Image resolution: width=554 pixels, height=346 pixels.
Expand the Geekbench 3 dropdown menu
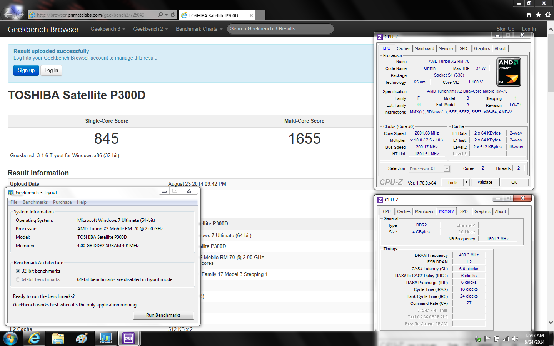tap(108, 29)
